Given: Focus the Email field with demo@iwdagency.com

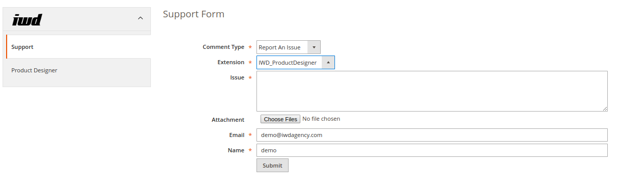Looking at the screenshot, I should coord(432,135).
